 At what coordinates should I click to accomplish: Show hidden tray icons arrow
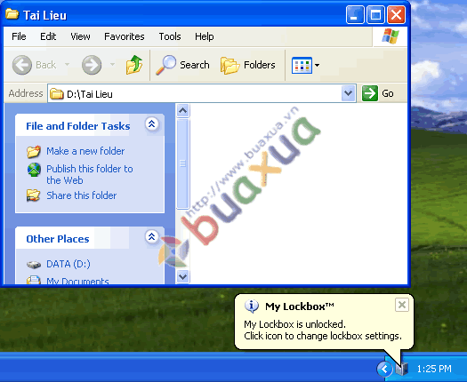[x=384, y=369]
